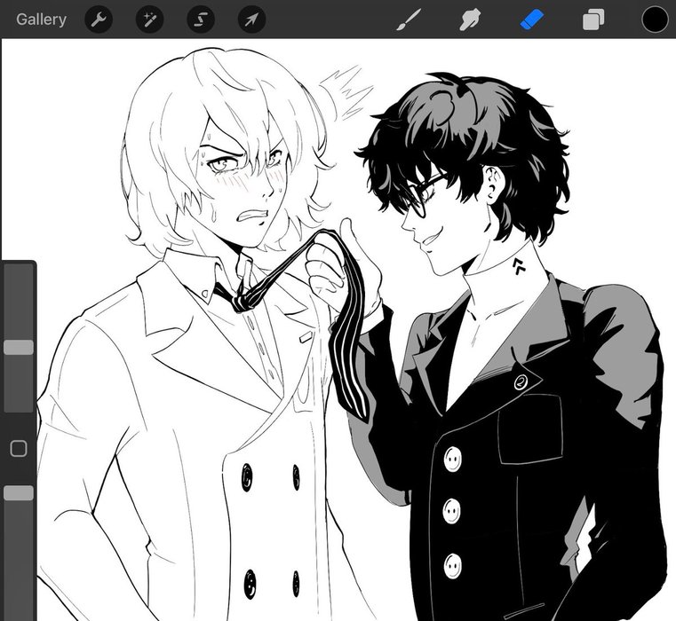Open the black color picker swatch
Screen dimensions: 676x621
click(x=655, y=20)
